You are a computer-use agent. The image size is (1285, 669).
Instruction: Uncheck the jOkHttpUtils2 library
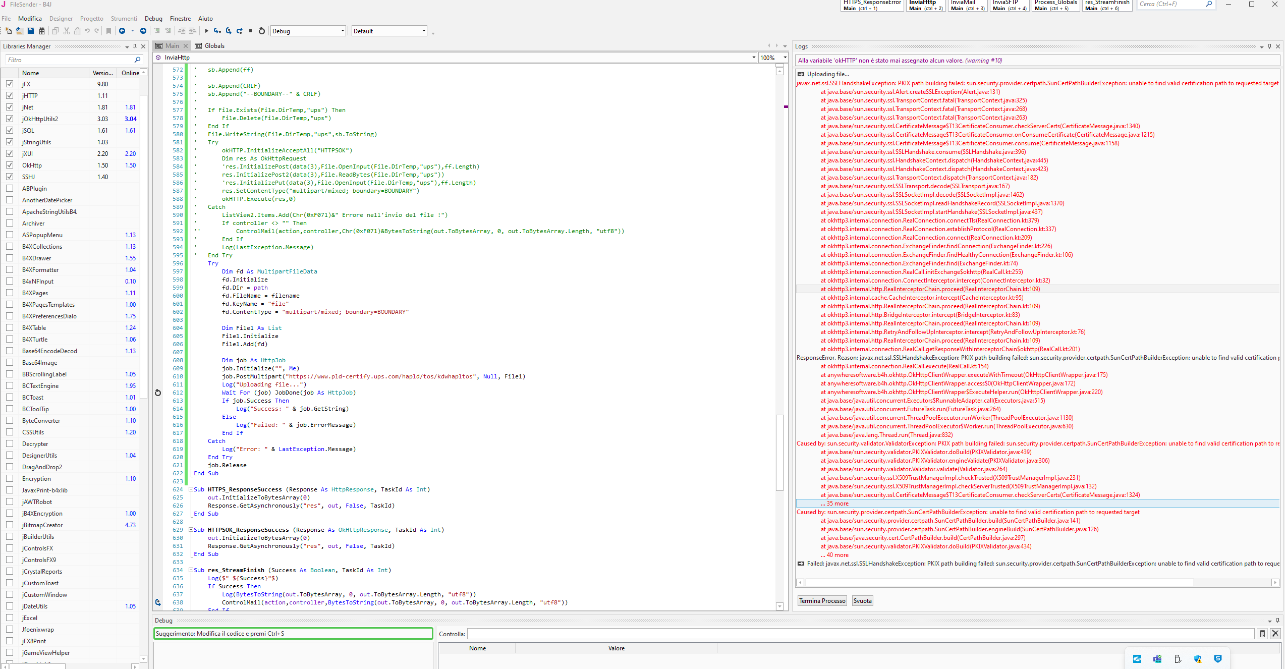[10, 119]
